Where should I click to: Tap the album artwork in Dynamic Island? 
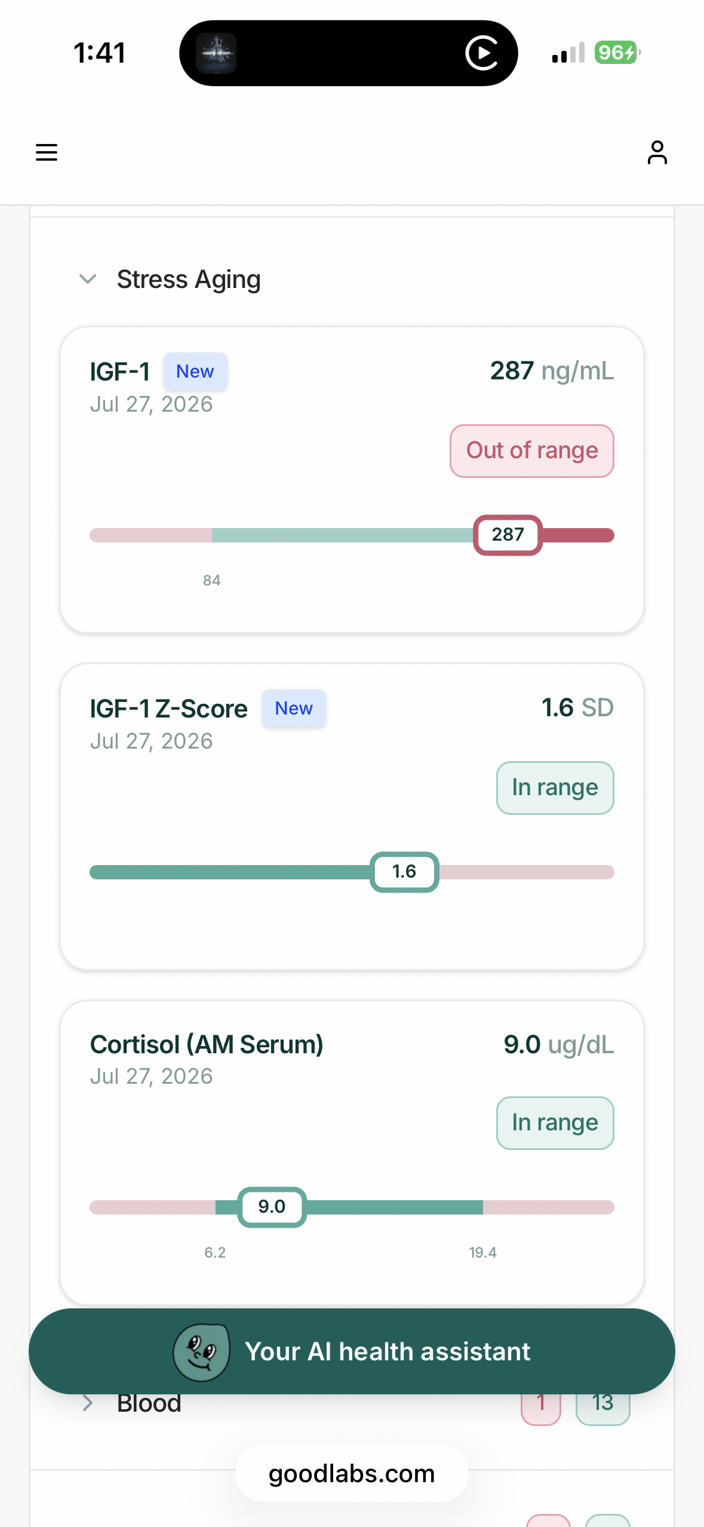point(217,53)
